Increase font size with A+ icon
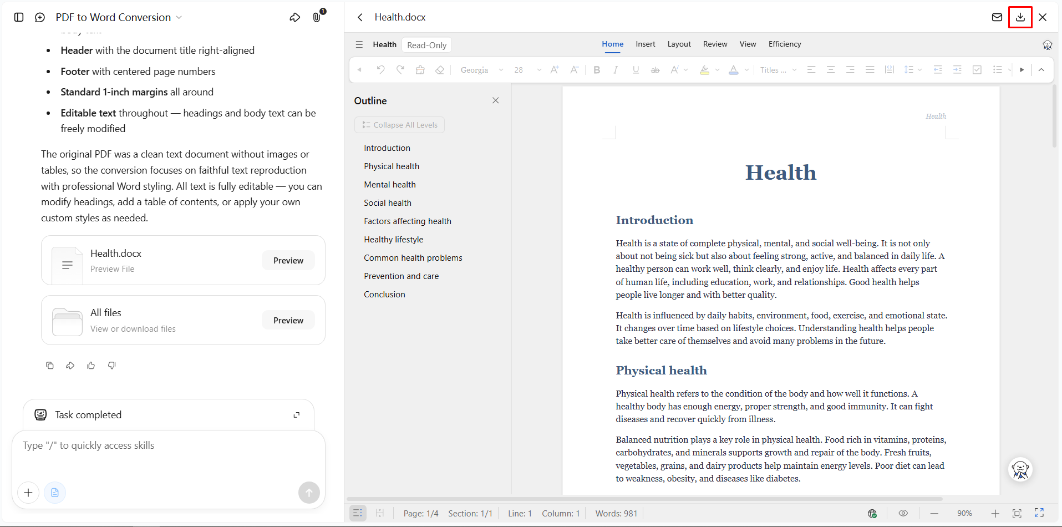Screen dimensions: 1062x527 [555, 70]
